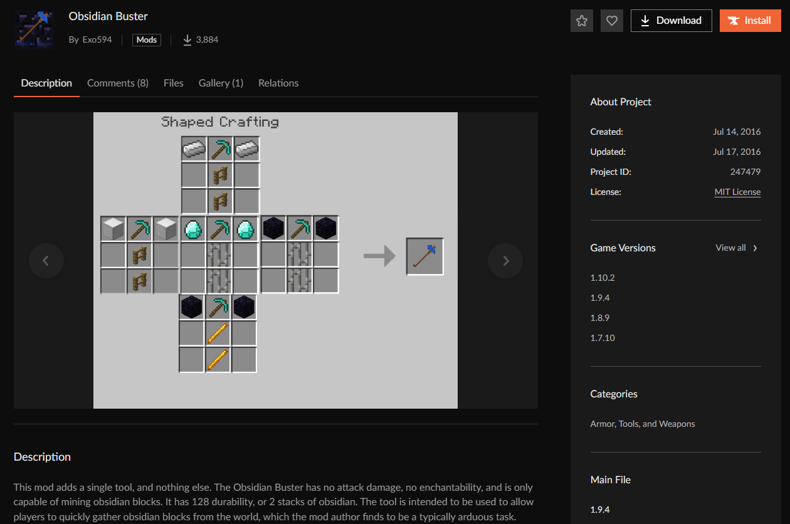Click the Created date Jul 14, 2016

point(737,132)
